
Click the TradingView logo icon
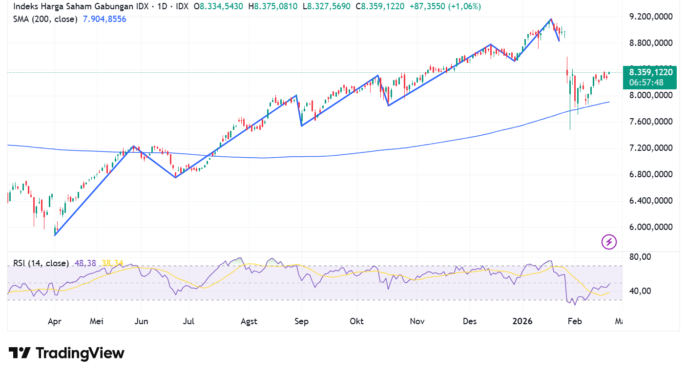coord(20,353)
